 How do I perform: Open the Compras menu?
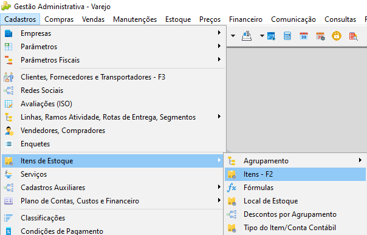(59, 19)
